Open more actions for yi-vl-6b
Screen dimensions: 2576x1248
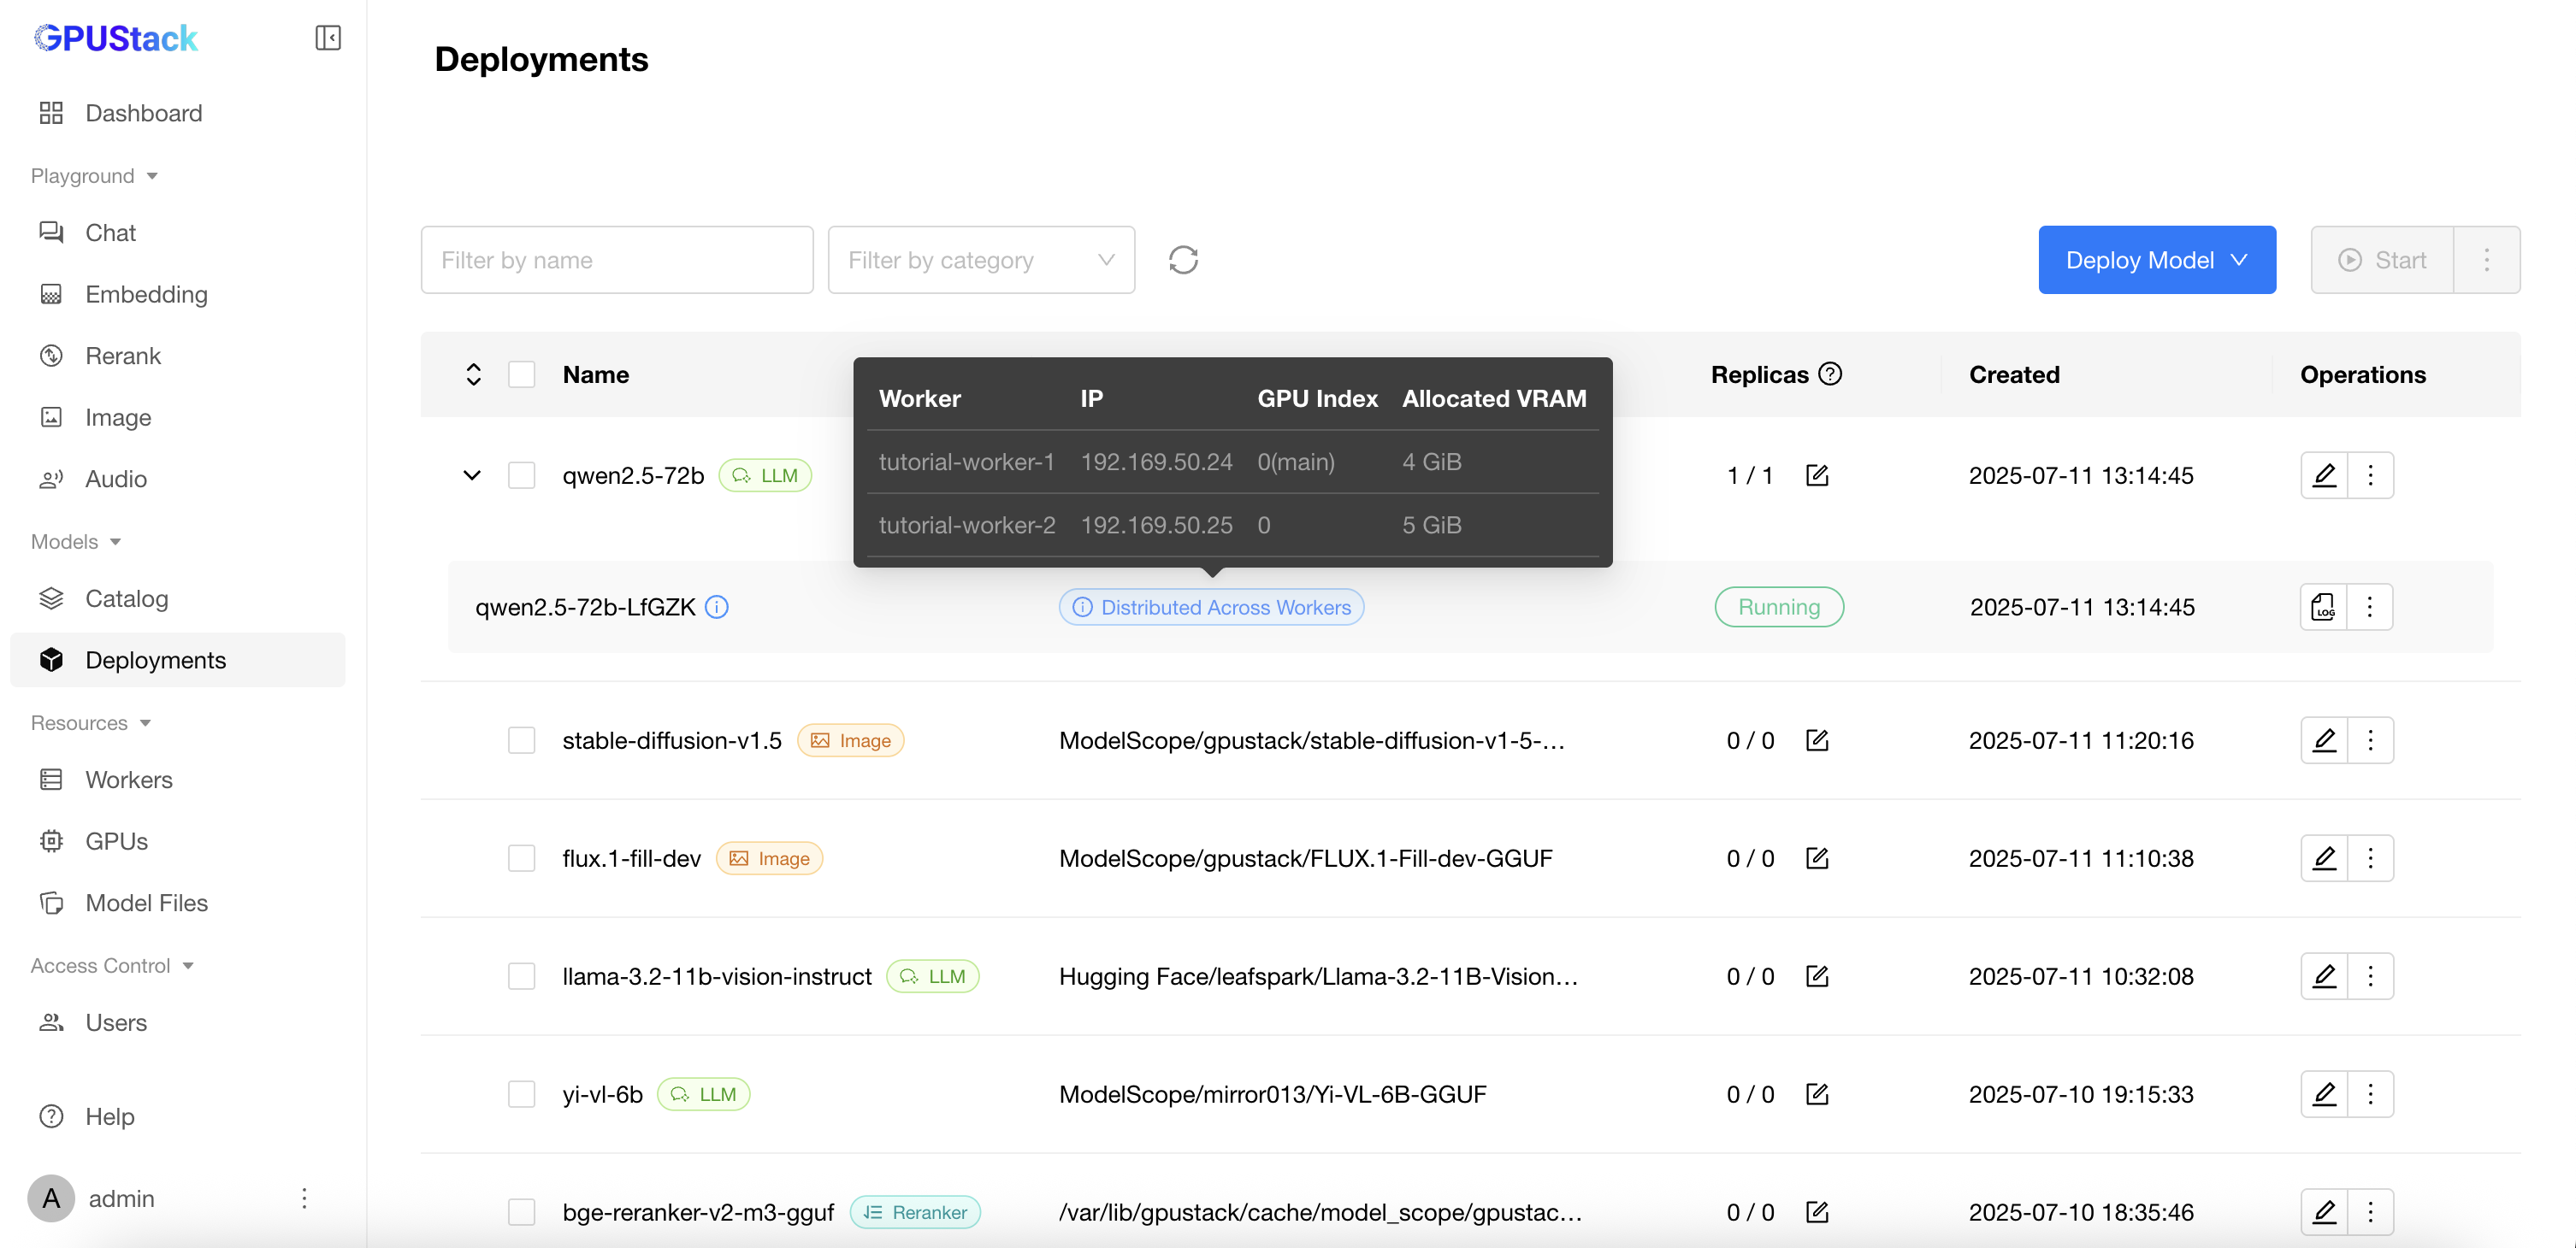pos(2370,1094)
